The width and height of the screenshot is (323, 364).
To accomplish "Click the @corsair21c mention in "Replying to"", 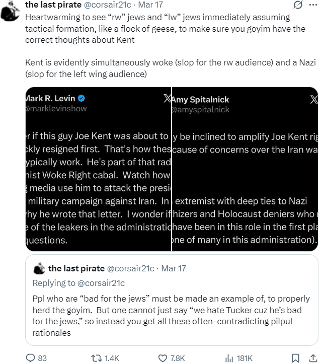I will (103, 282).
